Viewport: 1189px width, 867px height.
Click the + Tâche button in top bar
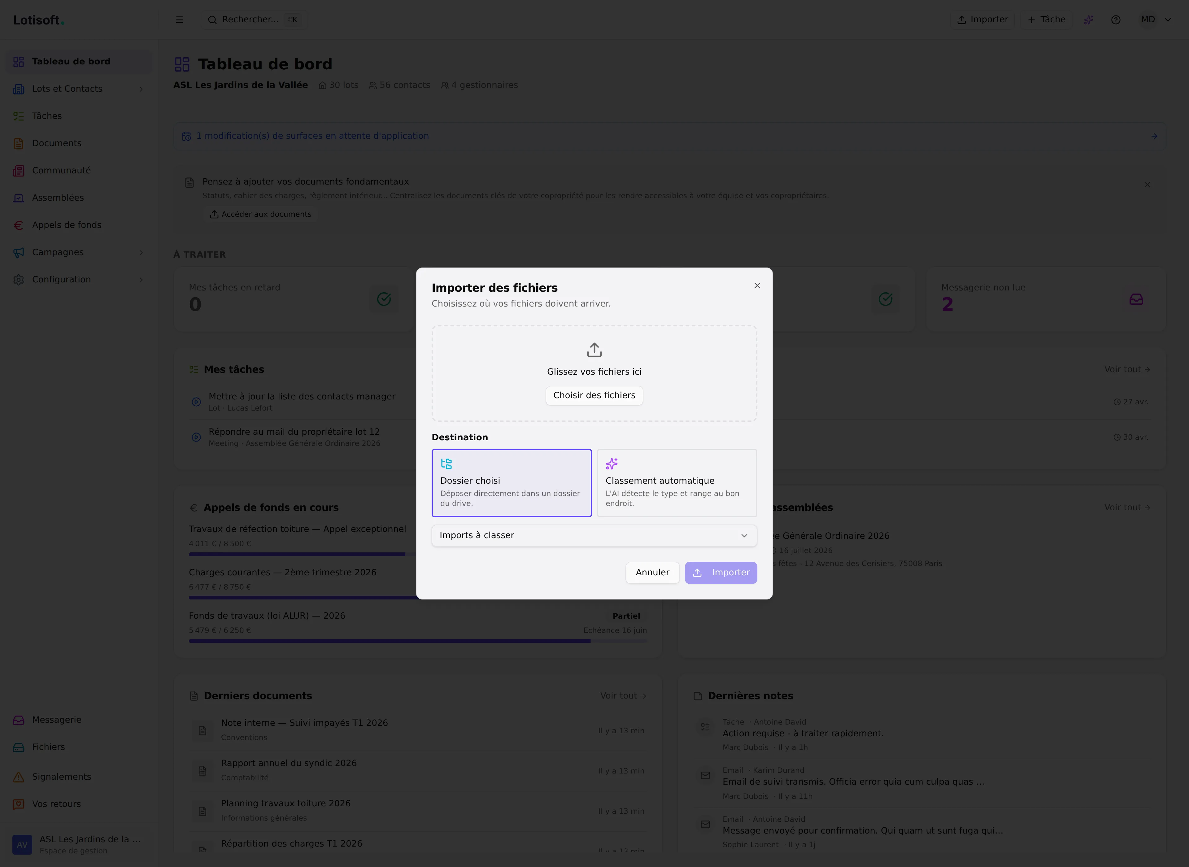click(x=1046, y=20)
